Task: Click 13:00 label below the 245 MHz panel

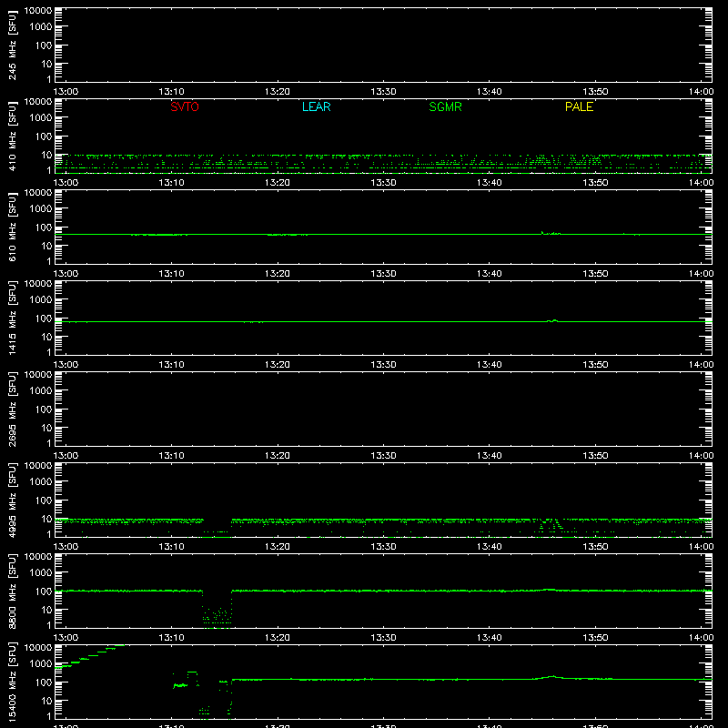Action: point(66,92)
